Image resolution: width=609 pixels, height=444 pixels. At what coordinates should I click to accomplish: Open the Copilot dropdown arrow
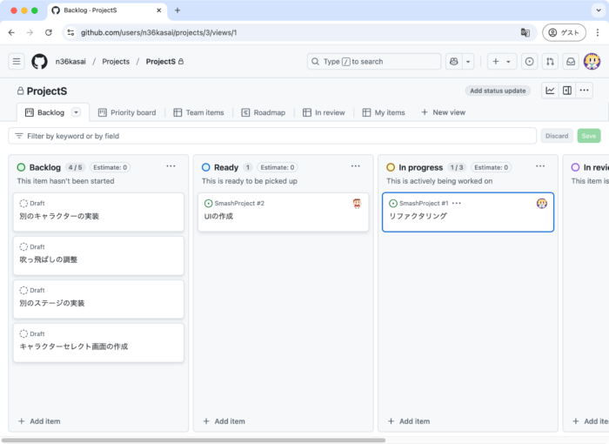[x=469, y=62]
